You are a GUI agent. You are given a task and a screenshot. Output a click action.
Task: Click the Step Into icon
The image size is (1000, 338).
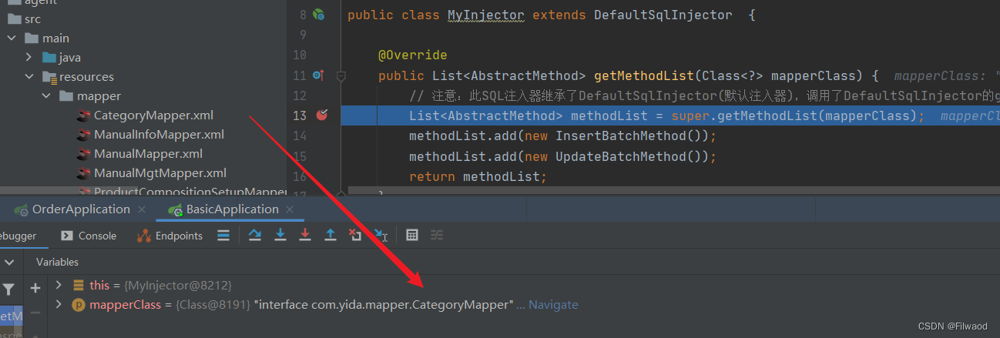280,235
